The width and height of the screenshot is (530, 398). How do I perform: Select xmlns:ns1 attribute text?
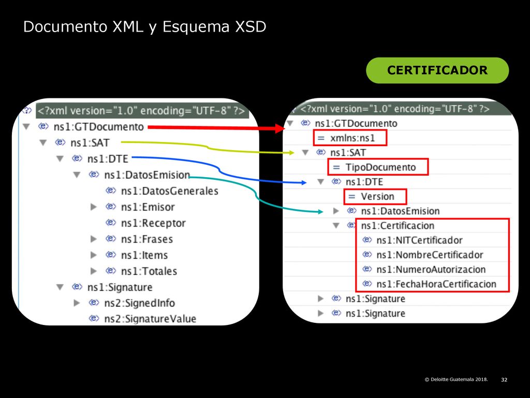pyautogui.click(x=352, y=138)
